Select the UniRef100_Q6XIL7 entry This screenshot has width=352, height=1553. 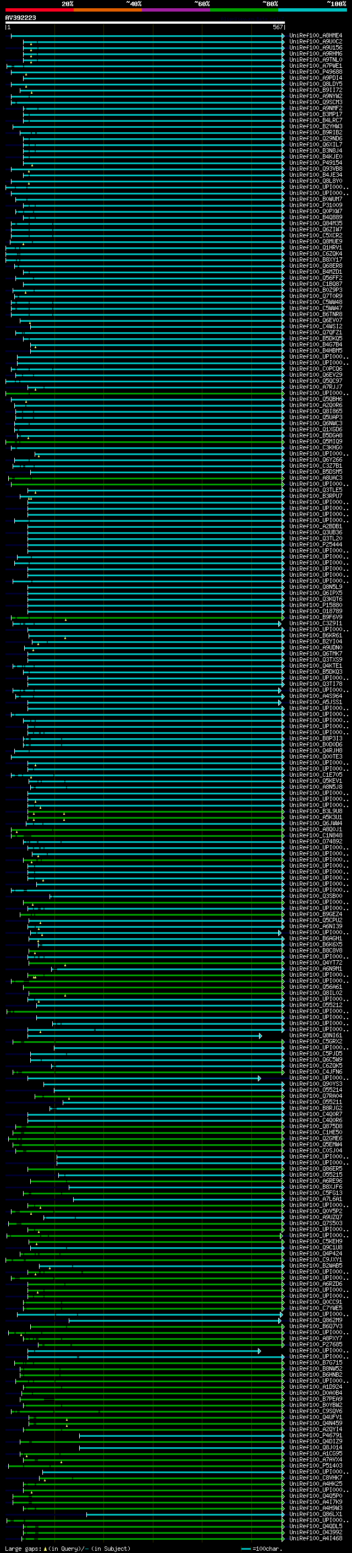[316, 145]
